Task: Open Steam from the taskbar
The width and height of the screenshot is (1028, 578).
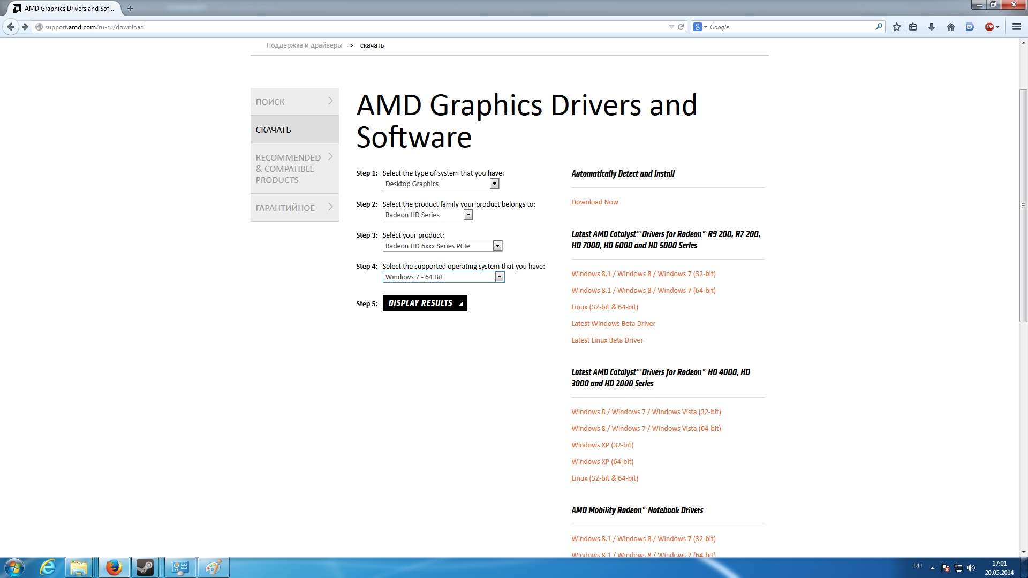Action: pyautogui.click(x=146, y=567)
